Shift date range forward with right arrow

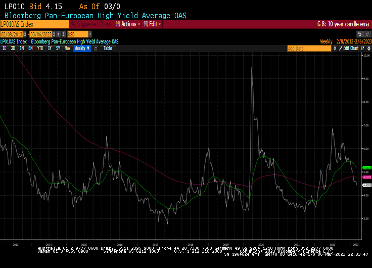63,34
